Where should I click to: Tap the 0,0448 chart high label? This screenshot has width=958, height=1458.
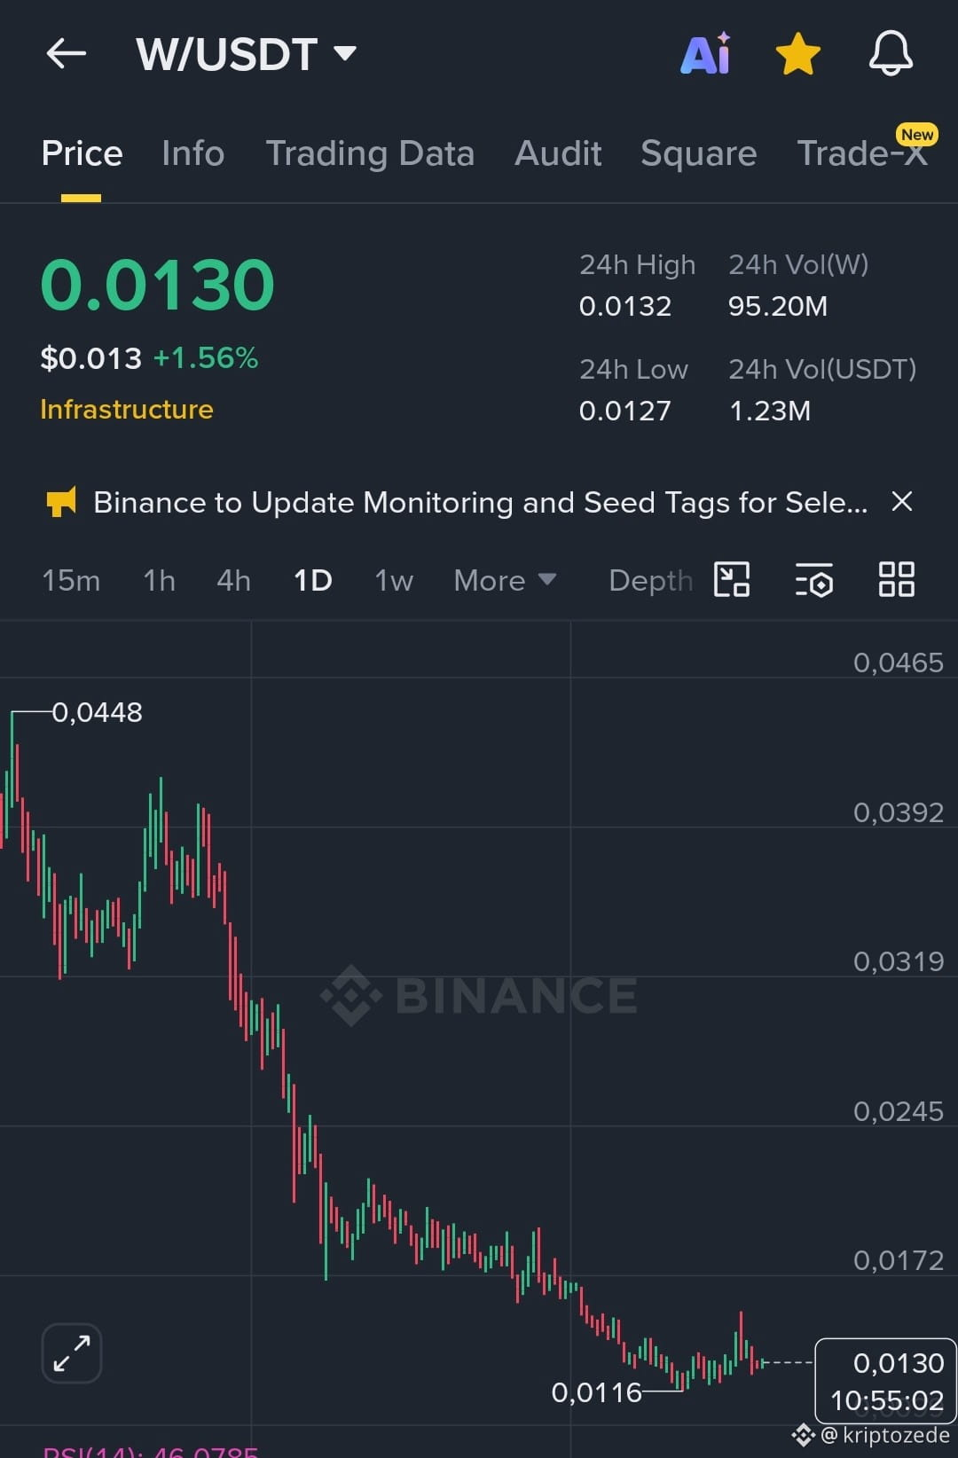click(97, 712)
